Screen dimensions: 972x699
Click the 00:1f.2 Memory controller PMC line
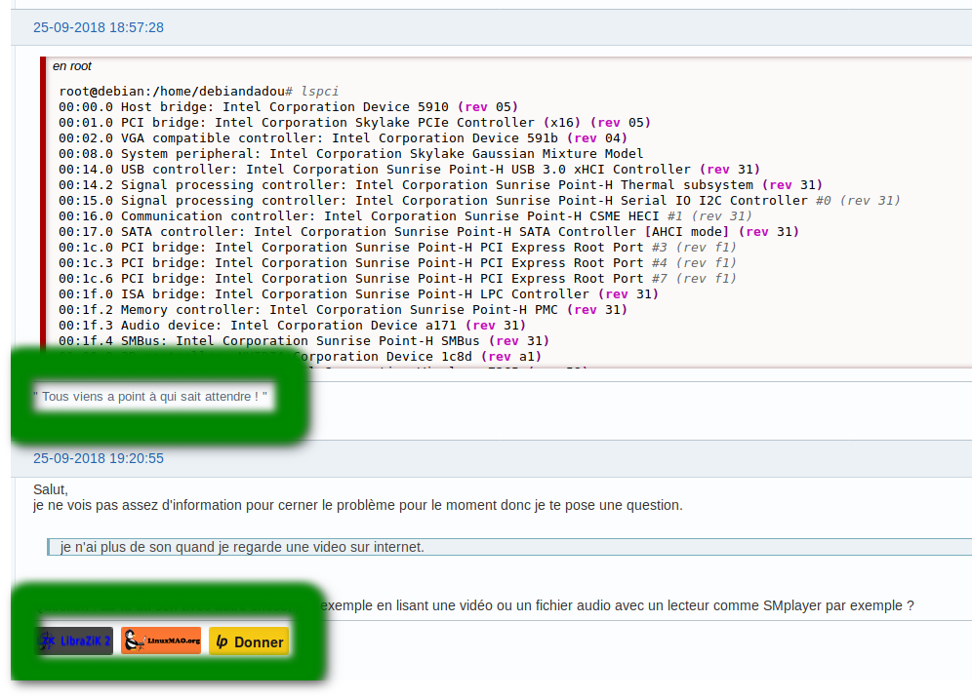tap(343, 309)
